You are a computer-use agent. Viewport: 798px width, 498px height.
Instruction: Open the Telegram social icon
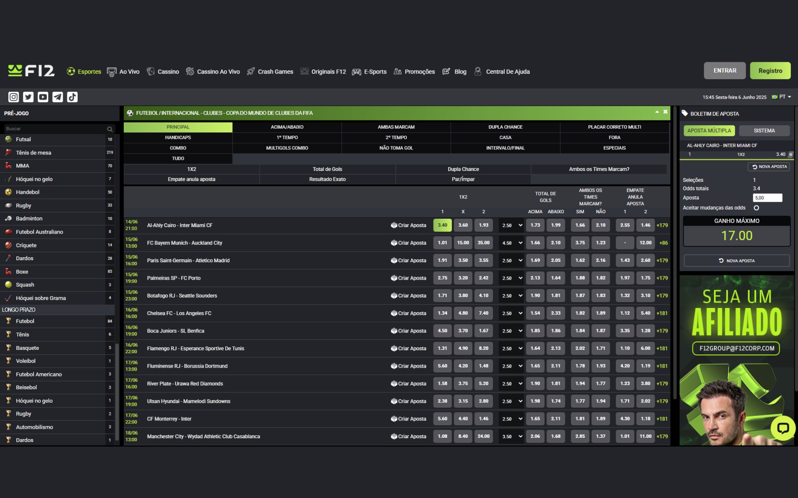pos(58,97)
